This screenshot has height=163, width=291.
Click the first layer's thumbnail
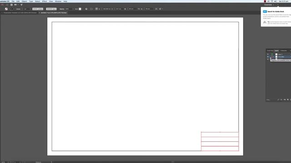276,54
